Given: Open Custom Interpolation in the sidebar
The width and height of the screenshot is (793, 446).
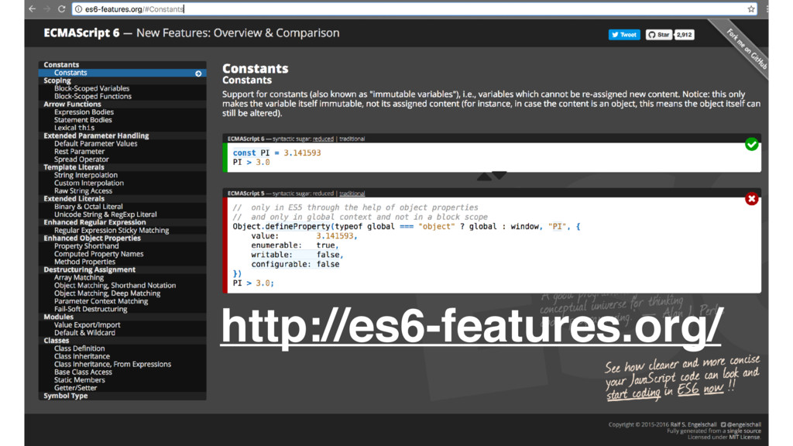Looking at the screenshot, I should [89, 183].
